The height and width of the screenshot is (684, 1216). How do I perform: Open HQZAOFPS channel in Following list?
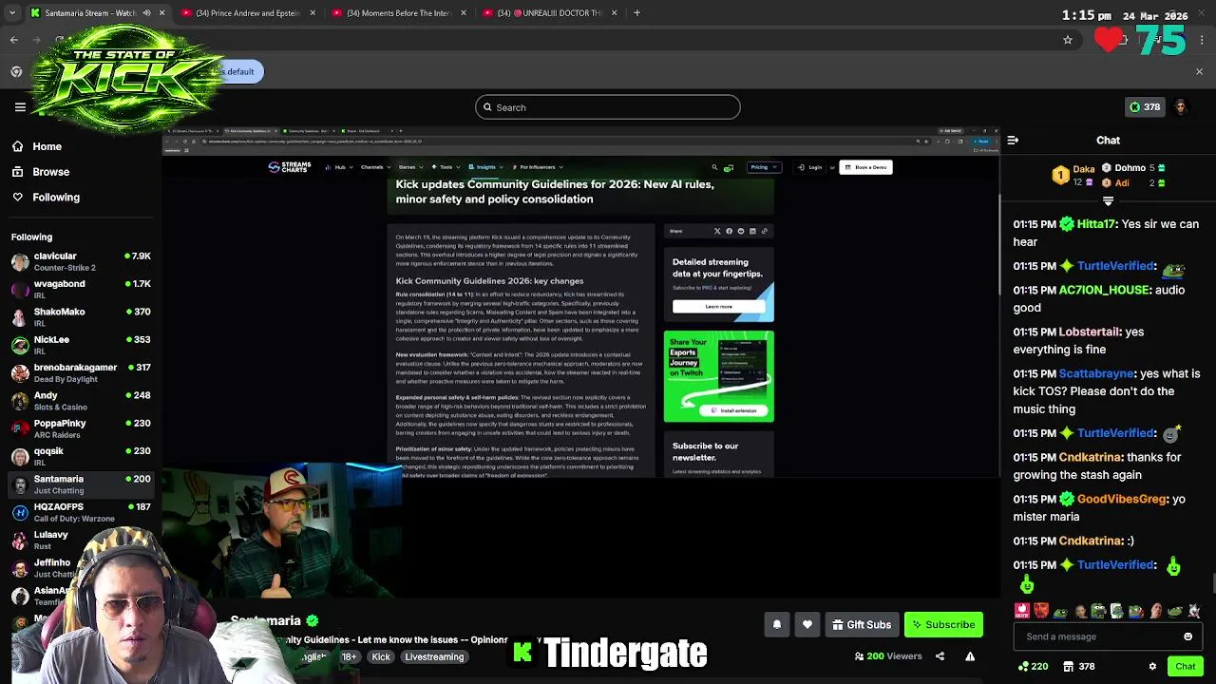pyautogui.click(x=81, y=512)
